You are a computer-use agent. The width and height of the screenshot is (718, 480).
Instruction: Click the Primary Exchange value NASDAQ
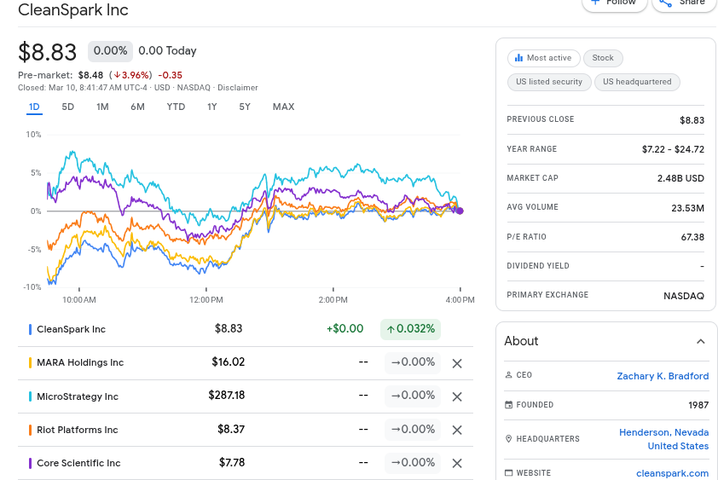pos(684,296)
